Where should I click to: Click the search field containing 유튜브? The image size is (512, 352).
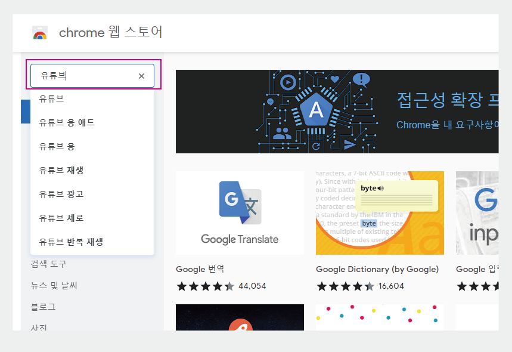click(x=92, y=76)
